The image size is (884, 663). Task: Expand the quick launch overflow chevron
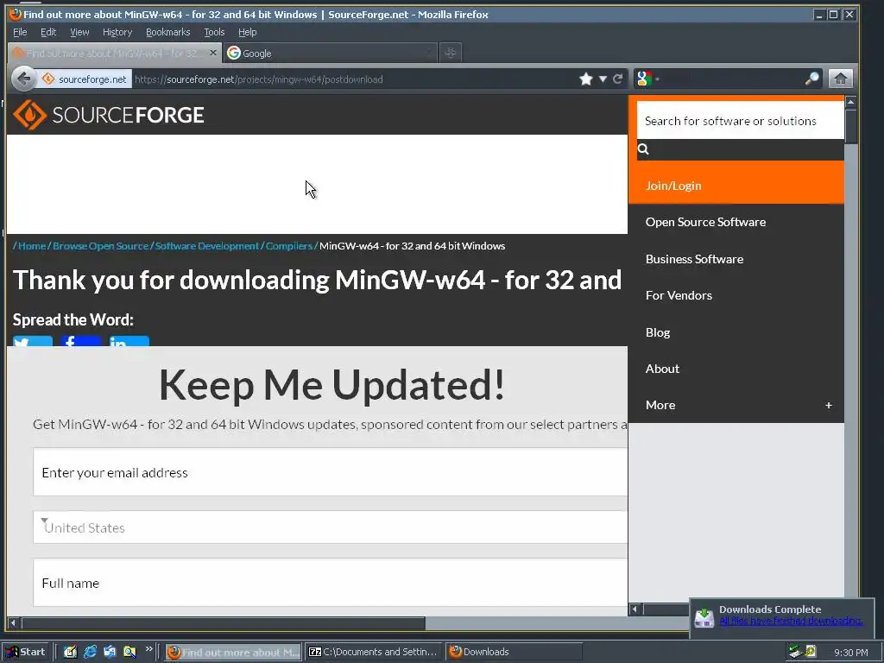[x=148, y=649]
